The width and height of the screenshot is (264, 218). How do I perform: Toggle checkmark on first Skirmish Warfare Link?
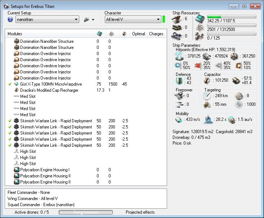(10, 121)
